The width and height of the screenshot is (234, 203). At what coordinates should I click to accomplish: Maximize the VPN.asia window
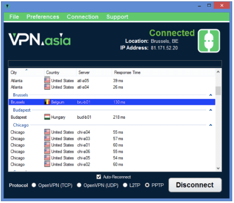click(x=209, y=5)
